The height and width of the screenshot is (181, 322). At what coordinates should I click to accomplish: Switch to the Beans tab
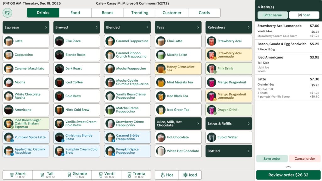108,13
